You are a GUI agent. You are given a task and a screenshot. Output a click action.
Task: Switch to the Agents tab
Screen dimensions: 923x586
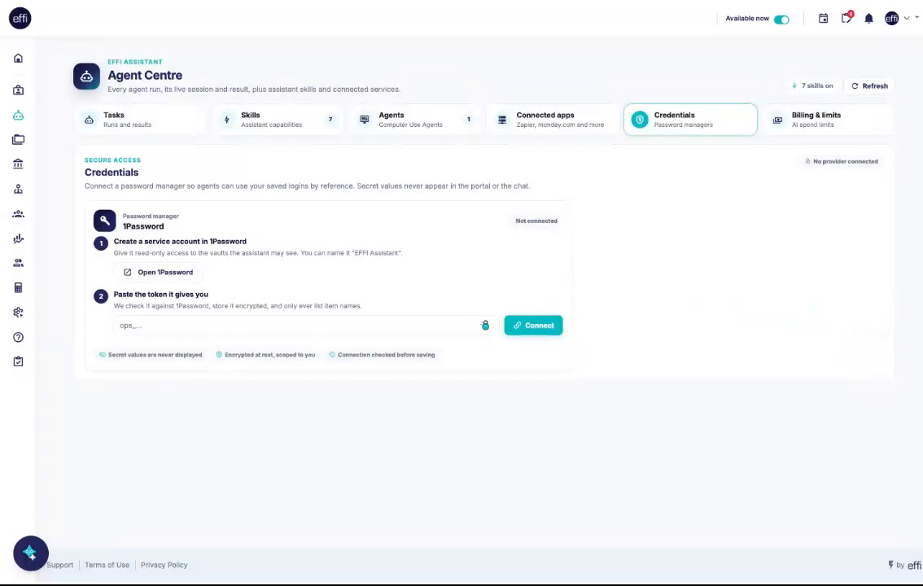(x=416, y=120)
